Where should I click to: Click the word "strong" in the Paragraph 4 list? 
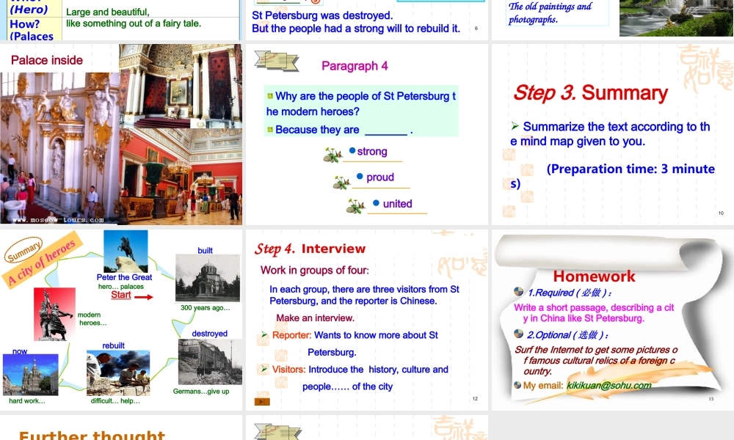coord(372,152)
